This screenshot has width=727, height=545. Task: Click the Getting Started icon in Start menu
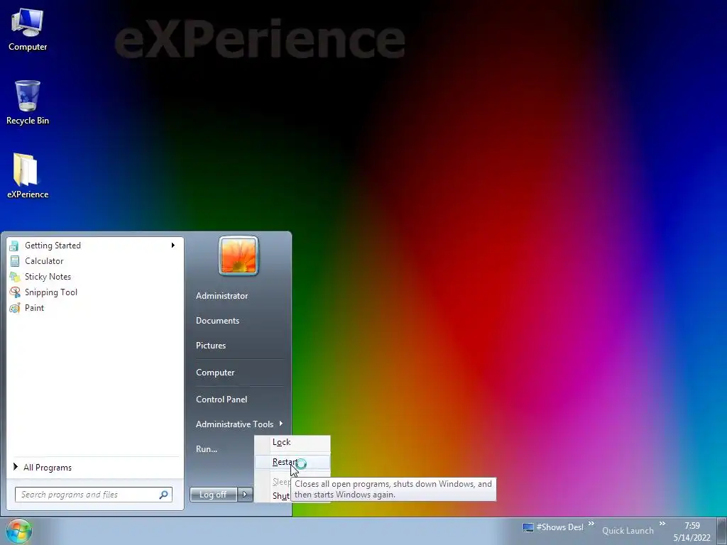click(14, 246)
